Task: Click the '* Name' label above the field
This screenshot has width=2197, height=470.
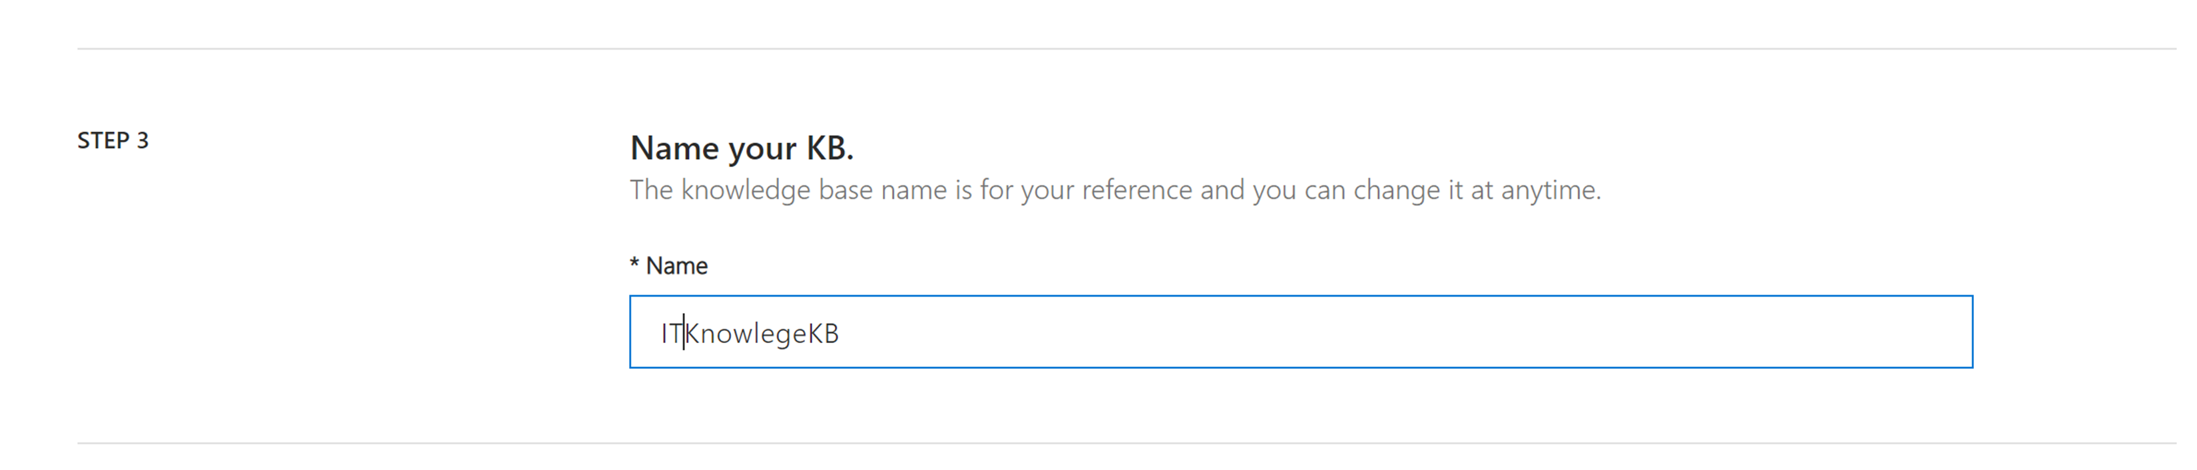Action: click(x=668, y=266)
